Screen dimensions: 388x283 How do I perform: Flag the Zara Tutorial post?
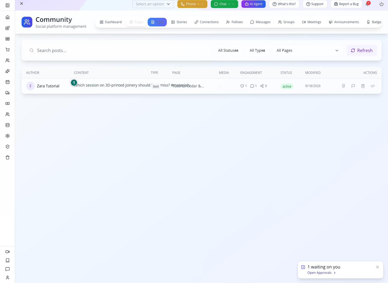click(353, 86)
